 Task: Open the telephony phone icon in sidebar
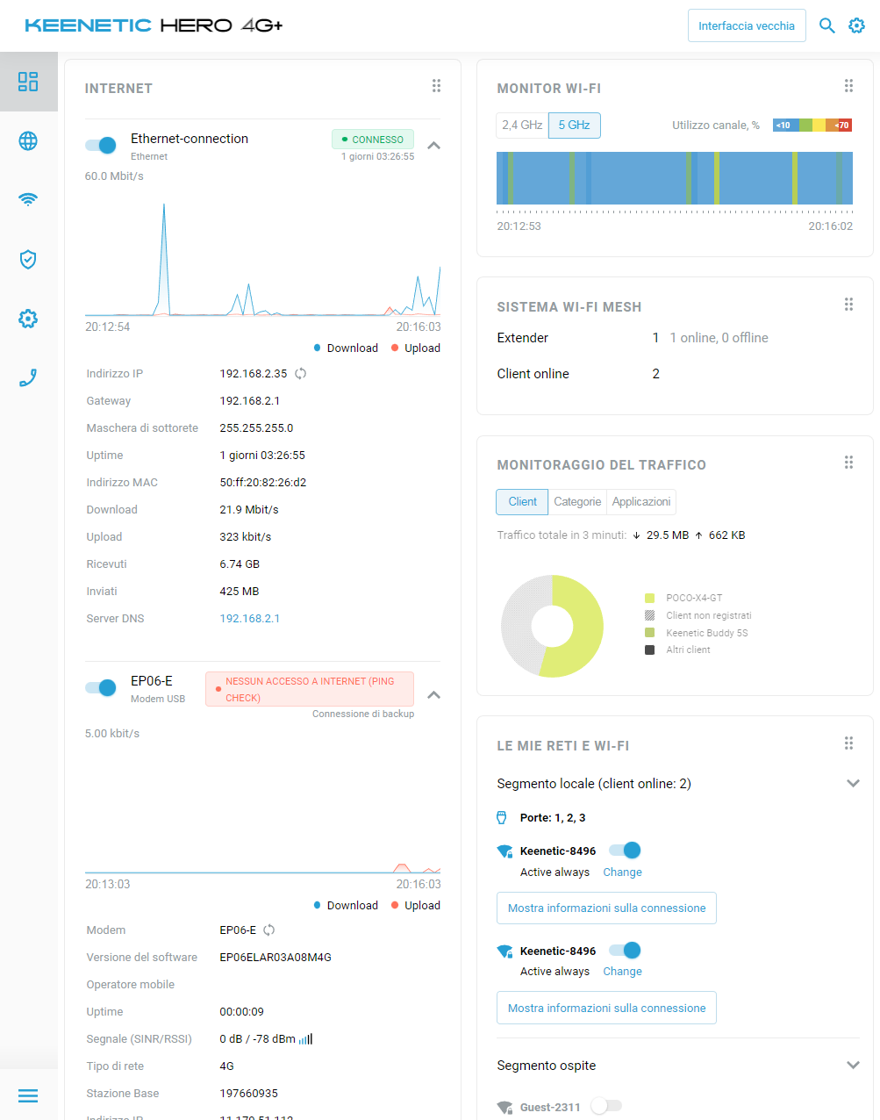(28, 377)
